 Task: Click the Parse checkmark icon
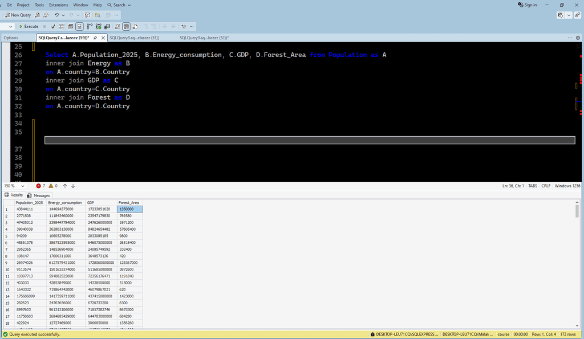pos(53,26)
